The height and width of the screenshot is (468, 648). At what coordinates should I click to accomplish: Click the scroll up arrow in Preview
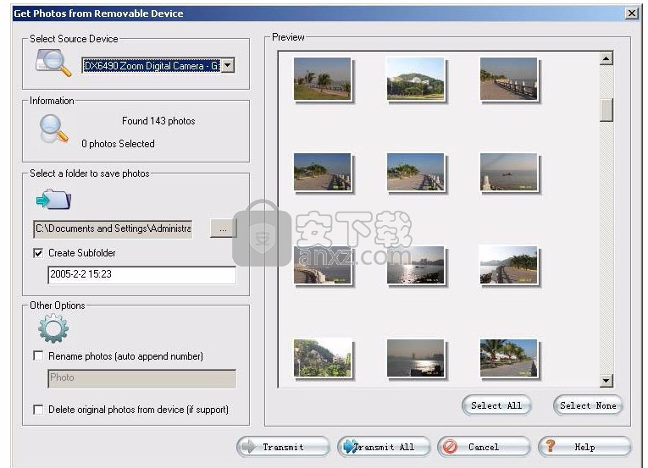click(606, 59)
